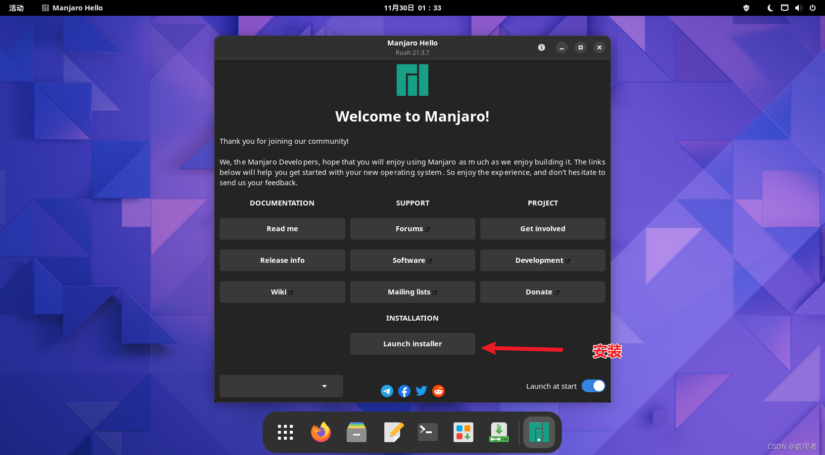Open the Telegram social link icon
Image resolution: width=825 pixels, height=455 pixels.
coord(387,391)
